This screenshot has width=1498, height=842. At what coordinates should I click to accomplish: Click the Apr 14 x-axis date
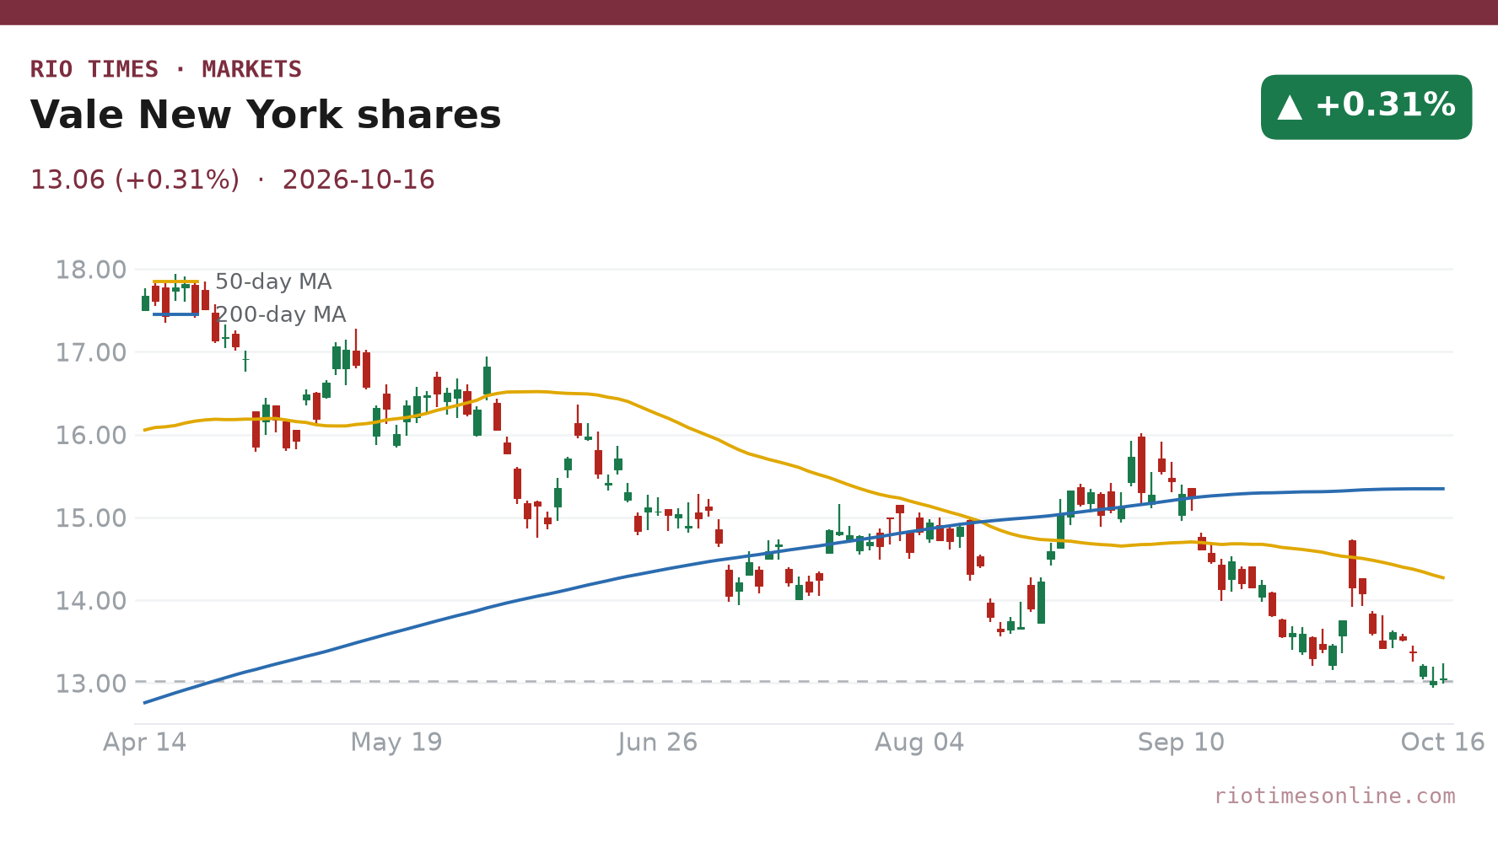pos(145,743)
